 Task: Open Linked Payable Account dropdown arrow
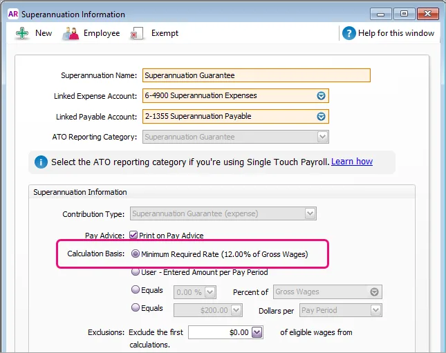point(321,116)
